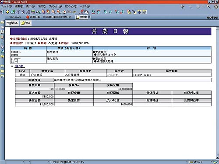This screenshot has width=219, height=164.
Task: Open the Mail bookmark icon in sidebar
Action: 2,22
